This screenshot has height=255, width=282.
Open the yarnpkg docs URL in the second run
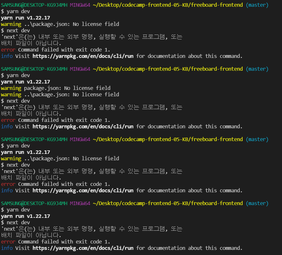(x=83, y=126)
